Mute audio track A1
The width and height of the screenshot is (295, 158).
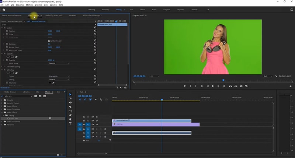[97, 129]
